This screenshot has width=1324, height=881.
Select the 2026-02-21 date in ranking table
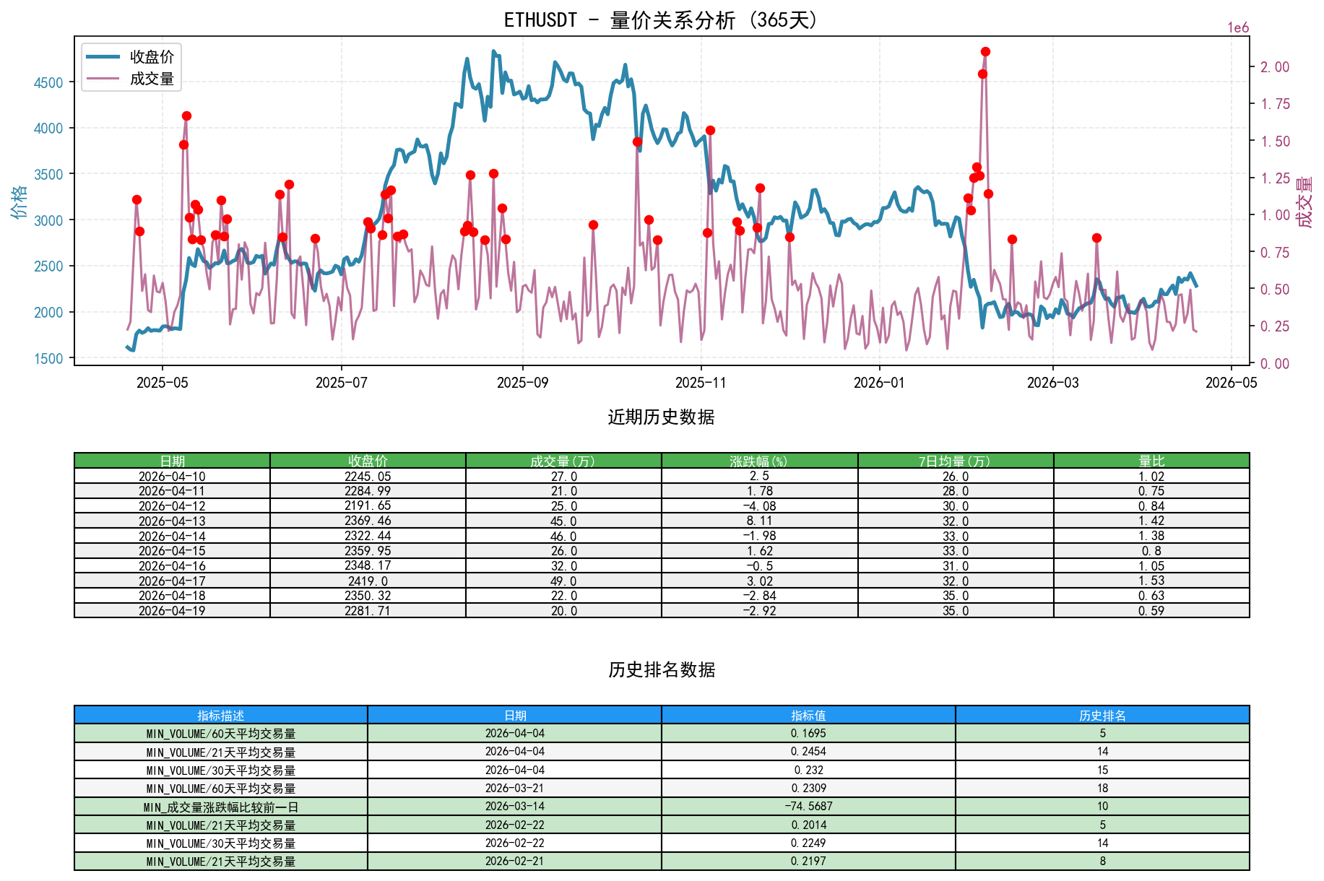[515, 861]
